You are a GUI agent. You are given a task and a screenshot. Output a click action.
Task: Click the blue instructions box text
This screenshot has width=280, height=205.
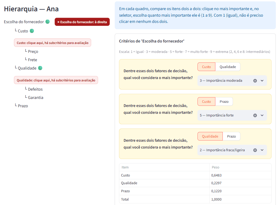tap(191, 15)
